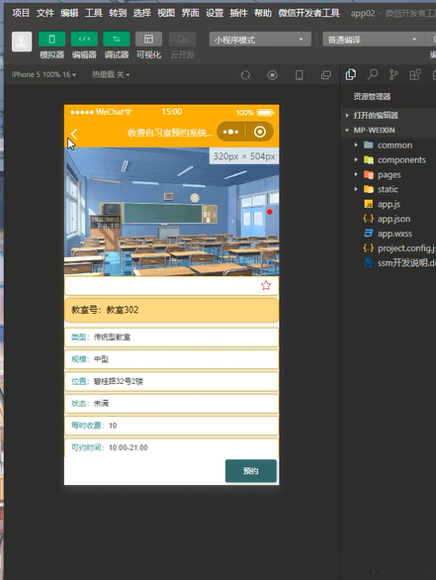The width and height of the screenshot is (436, 580).
Task: Open the 转到 menu
Action: pyautogui.click(x=118, y=13)
